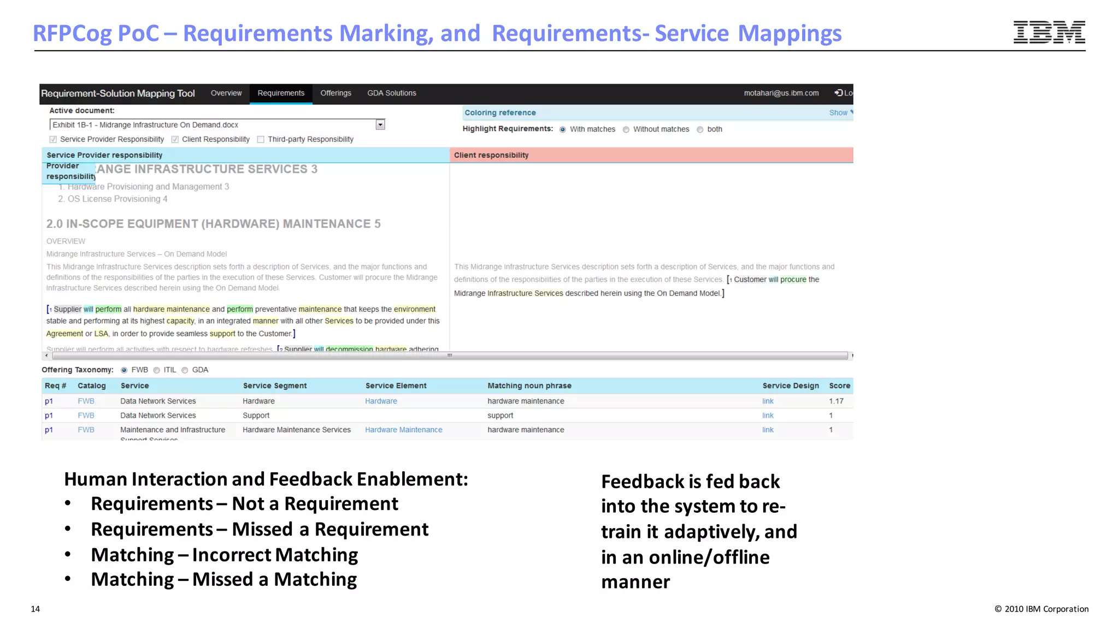Click the Active document selection field
Screen dimensions: 1119x629
point(217,124)
